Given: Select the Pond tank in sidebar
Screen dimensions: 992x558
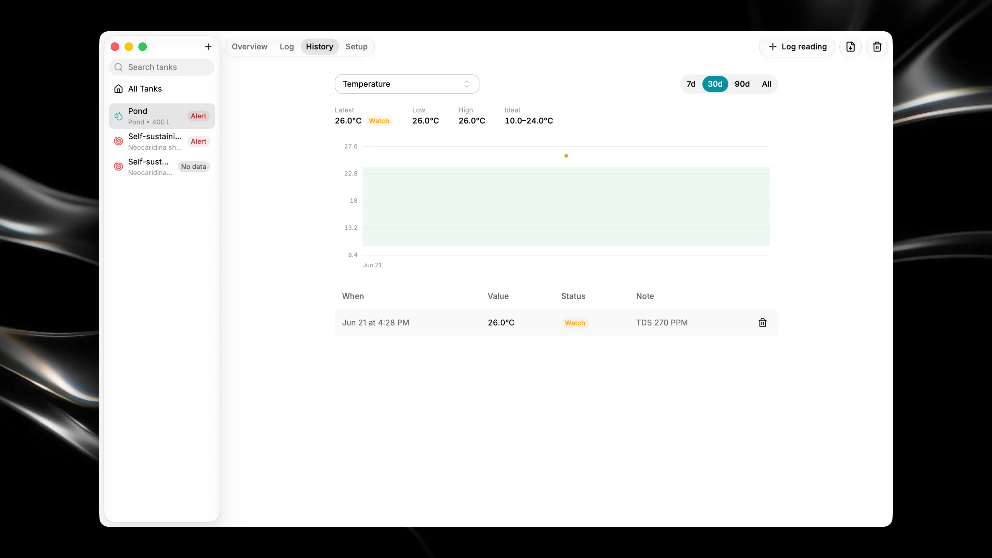Looking at the screenshot, I should point(162,116).
